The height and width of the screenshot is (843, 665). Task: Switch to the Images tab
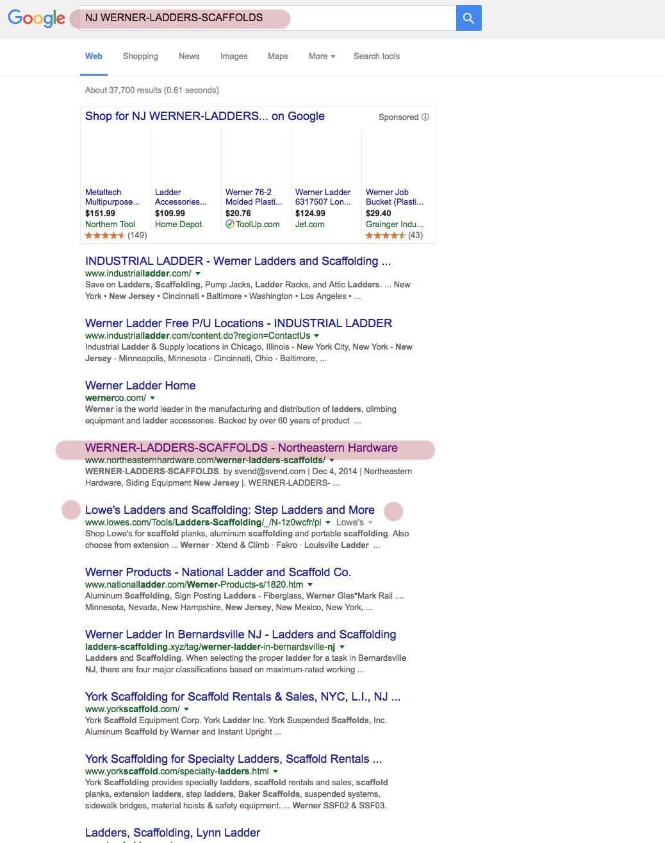[234, 56]
